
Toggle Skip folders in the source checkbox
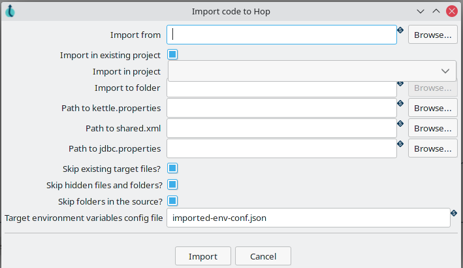(173, 201)
